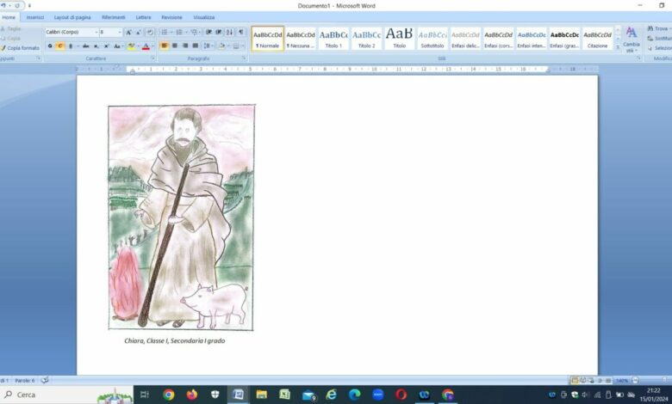Click the grow font size icon

pyautogui.click(x=128, y=33)
